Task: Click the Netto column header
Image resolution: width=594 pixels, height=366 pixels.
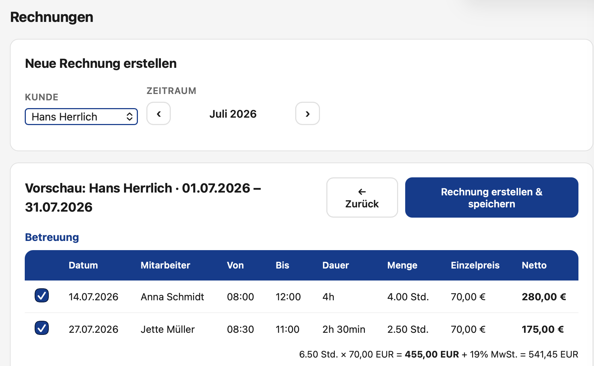Action: click(534, 265)
